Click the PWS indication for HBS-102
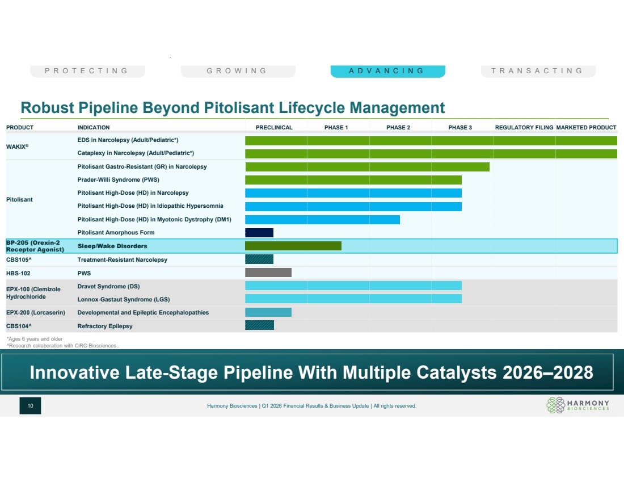The height and width of the screenshot is (482, 624). point(84,273)
